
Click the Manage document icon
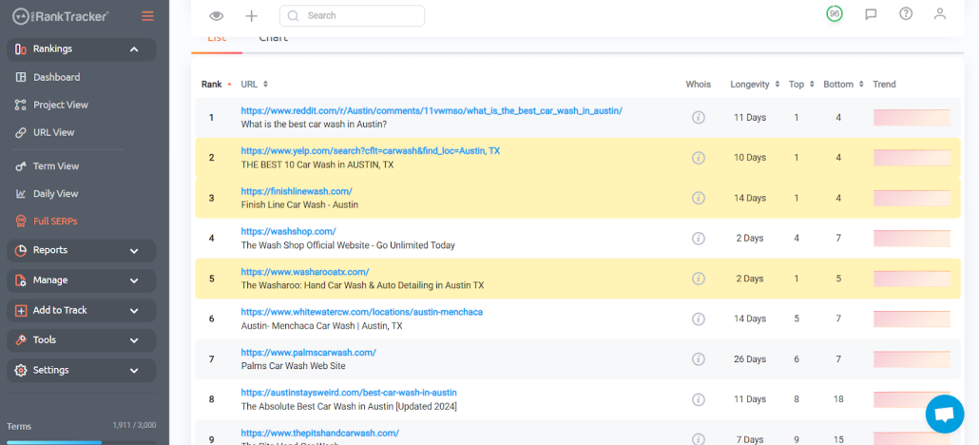point(21,281)
